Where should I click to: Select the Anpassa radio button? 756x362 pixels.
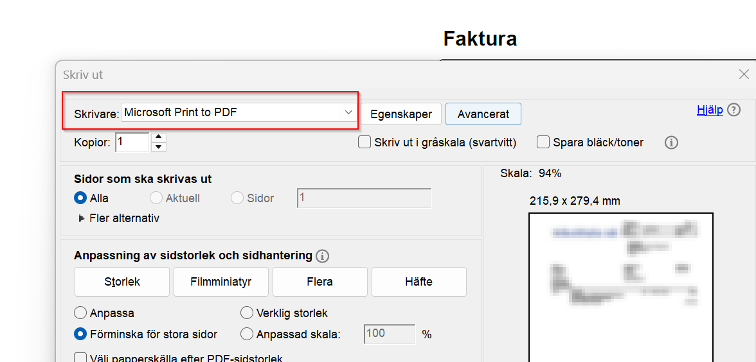point(80,313)
